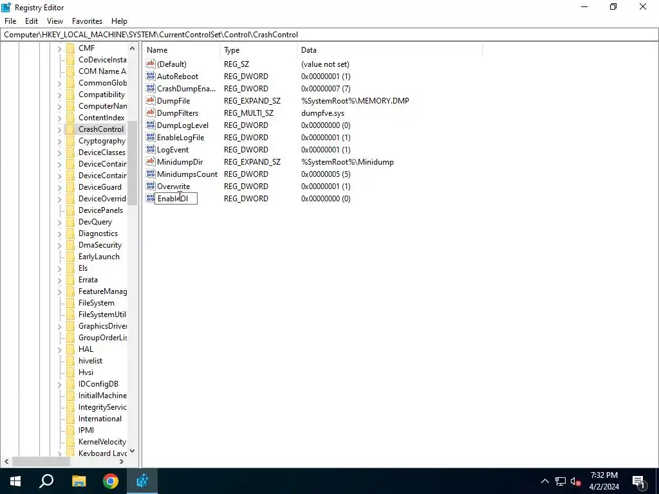Click the Registry Editor taskbar icon

pyautogui.click(x=142, y=481)
